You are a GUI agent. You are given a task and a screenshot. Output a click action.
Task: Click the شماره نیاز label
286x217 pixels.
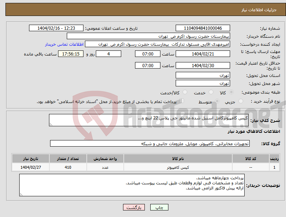pos(270,28)
